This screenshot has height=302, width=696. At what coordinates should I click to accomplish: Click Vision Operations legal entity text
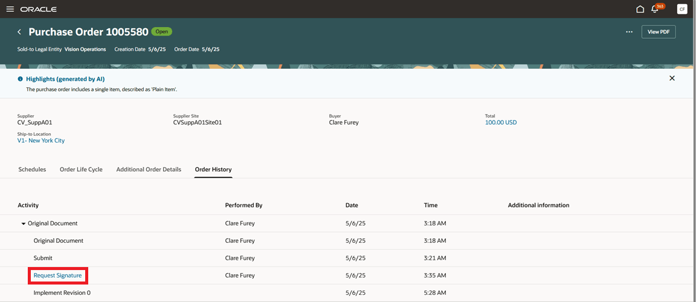85,49
